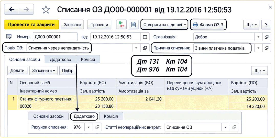Switch to the upper Основні засоби tab
The image size is (275, 138).
click(x=25, y=59)
